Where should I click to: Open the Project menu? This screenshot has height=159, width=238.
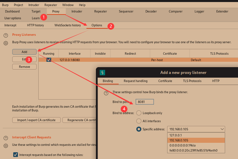[19, 5]
